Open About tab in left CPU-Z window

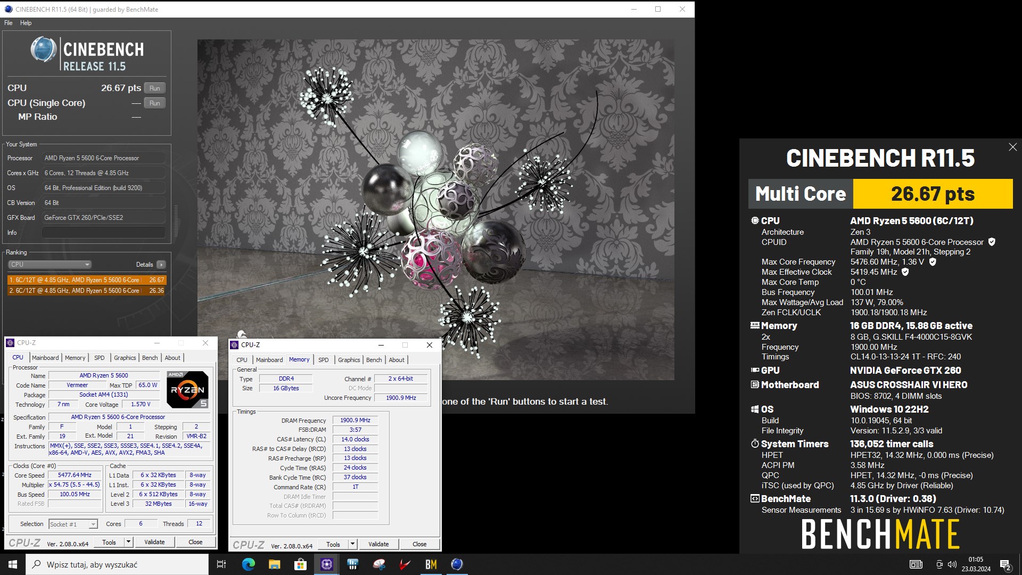click(x=172, y=358)
